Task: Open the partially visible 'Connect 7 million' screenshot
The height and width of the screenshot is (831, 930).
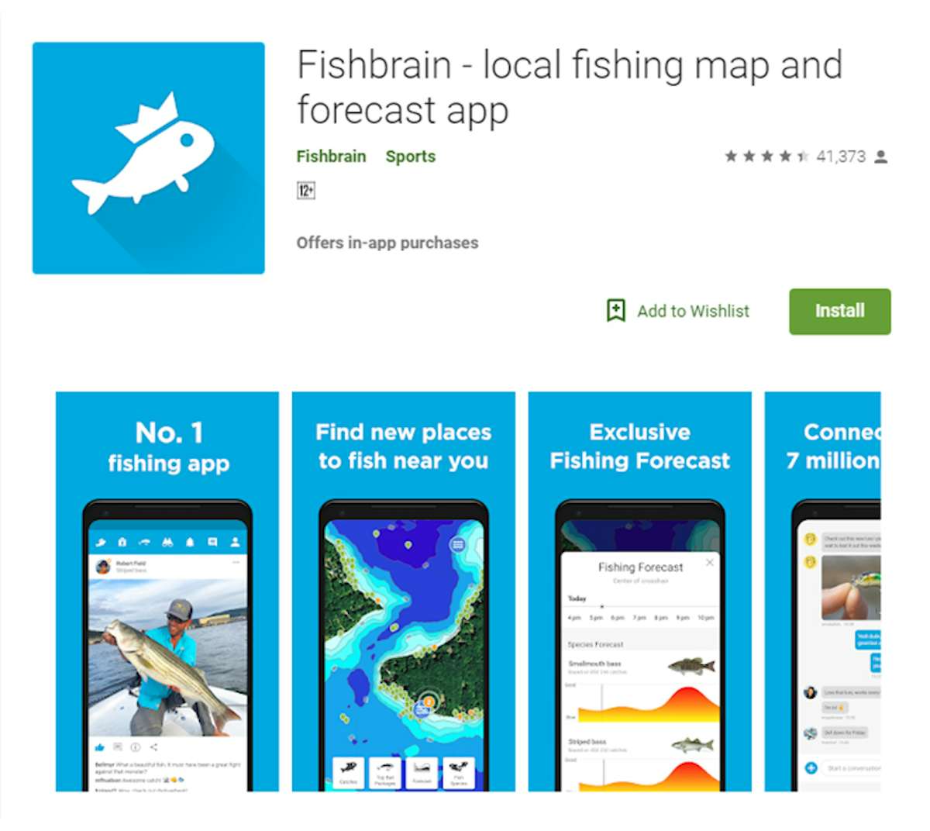Action: point(823,591)
